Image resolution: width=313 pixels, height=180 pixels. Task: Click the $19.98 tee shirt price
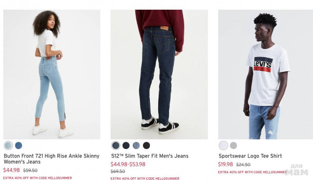tap(226, 165)
